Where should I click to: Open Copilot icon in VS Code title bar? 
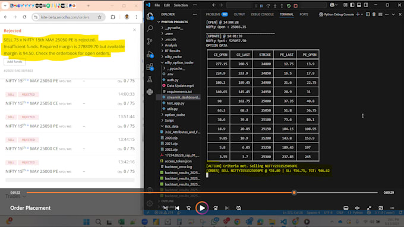tap(332, 5)
